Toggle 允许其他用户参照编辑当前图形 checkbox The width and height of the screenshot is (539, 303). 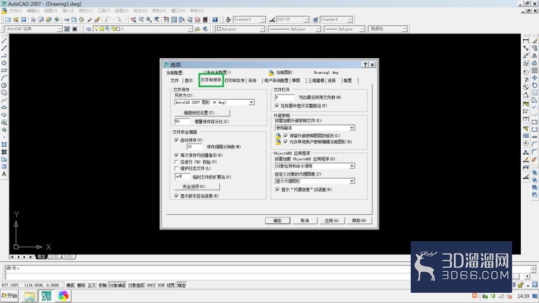(x=285, y=142)
